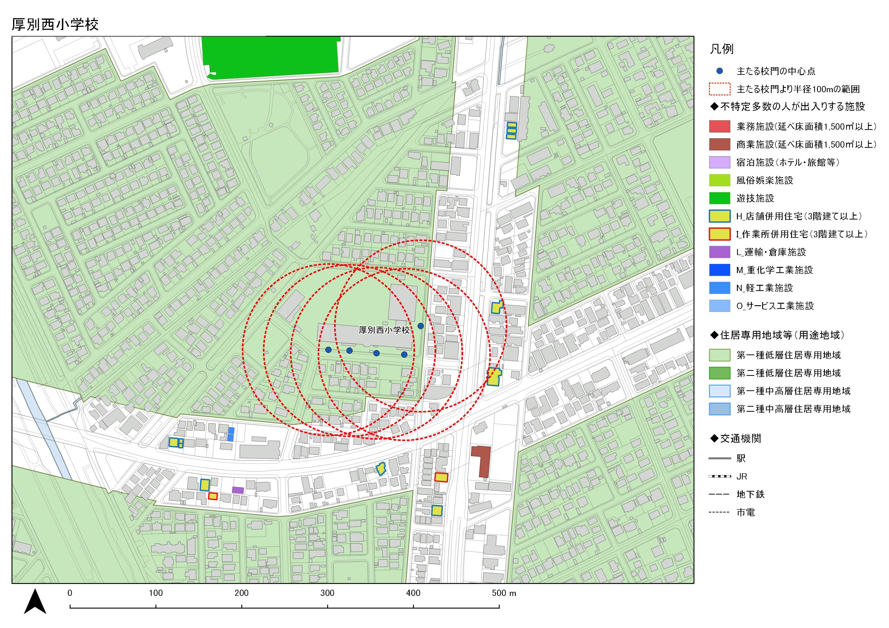Click the 市電 label text
Screen dimensions: 889x628
point(746,512)
